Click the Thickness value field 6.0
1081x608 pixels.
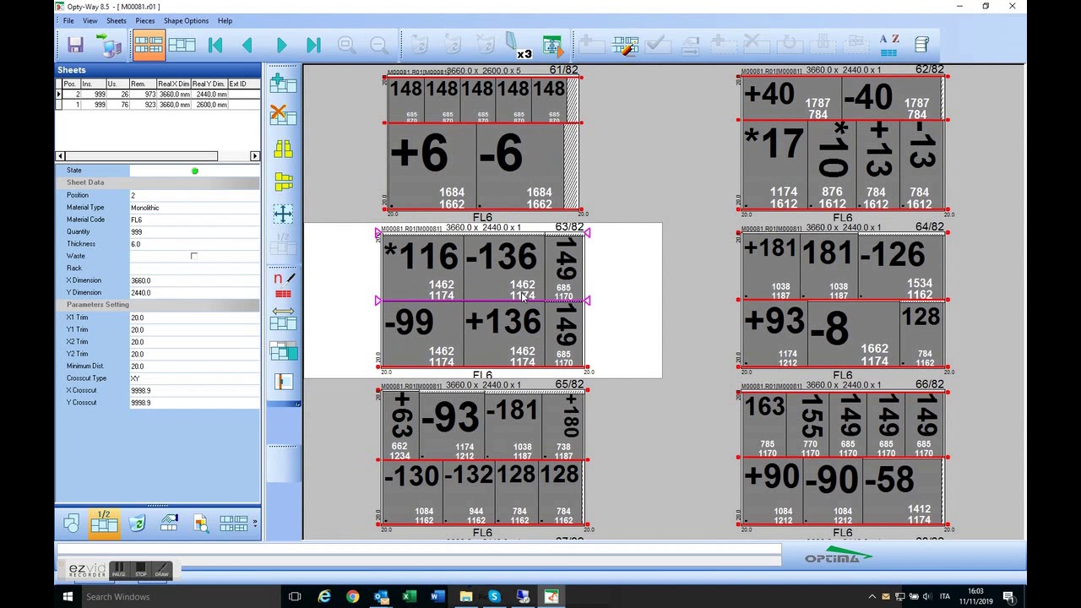tap(194, 244)
